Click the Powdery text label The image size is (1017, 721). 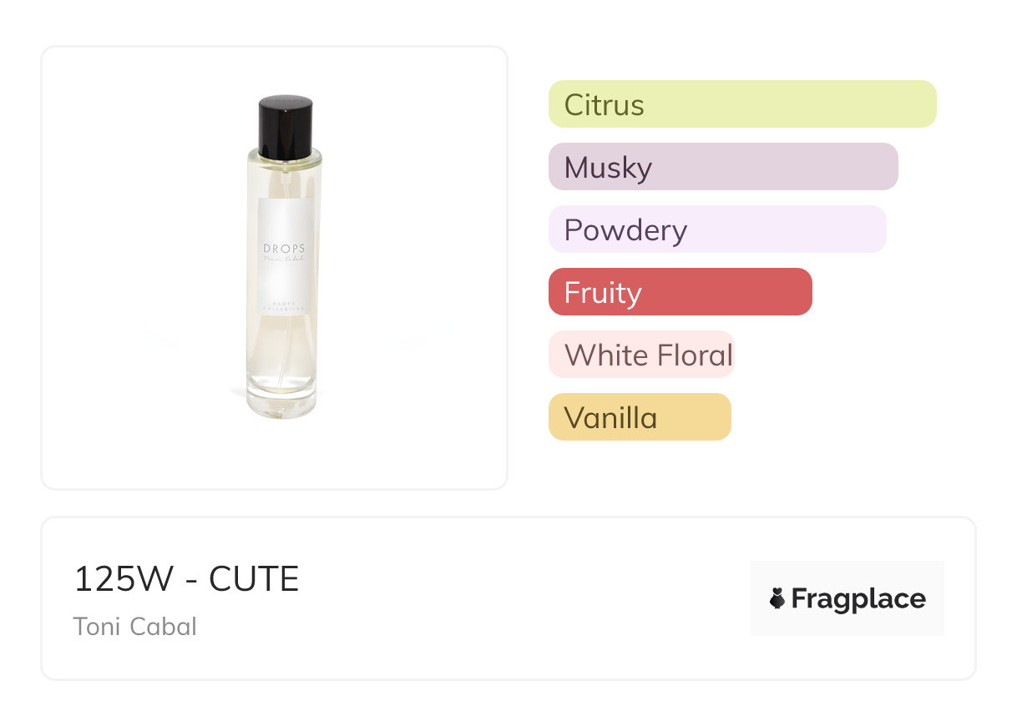(625, 230)
